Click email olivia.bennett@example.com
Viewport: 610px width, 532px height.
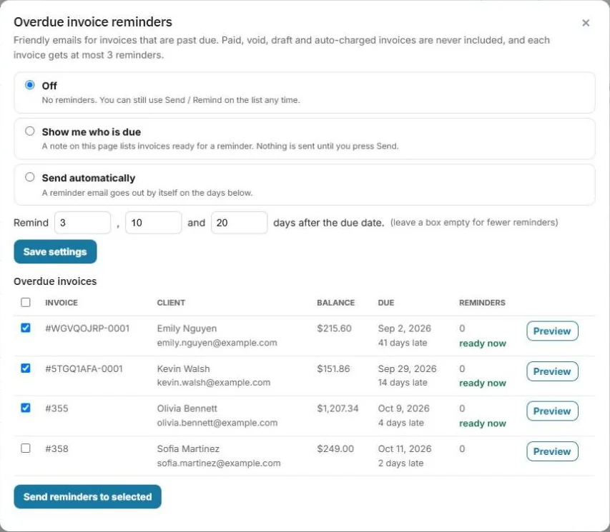coord(217,423)
